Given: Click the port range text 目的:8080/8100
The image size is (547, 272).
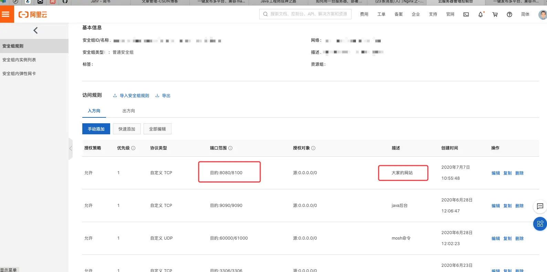Looking at the screenshot, I should [x=226, y=173].
